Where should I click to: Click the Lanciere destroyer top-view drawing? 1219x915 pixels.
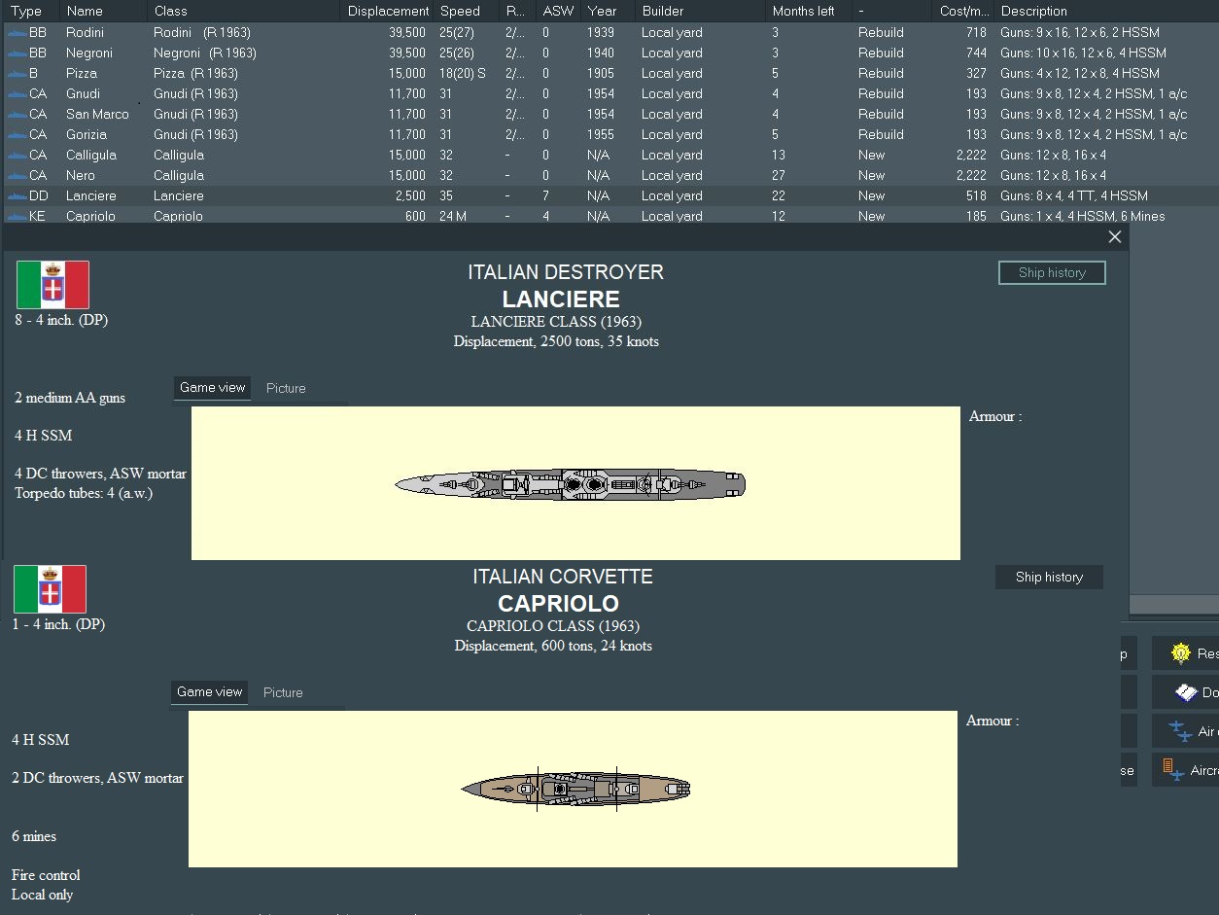[571, 484]
